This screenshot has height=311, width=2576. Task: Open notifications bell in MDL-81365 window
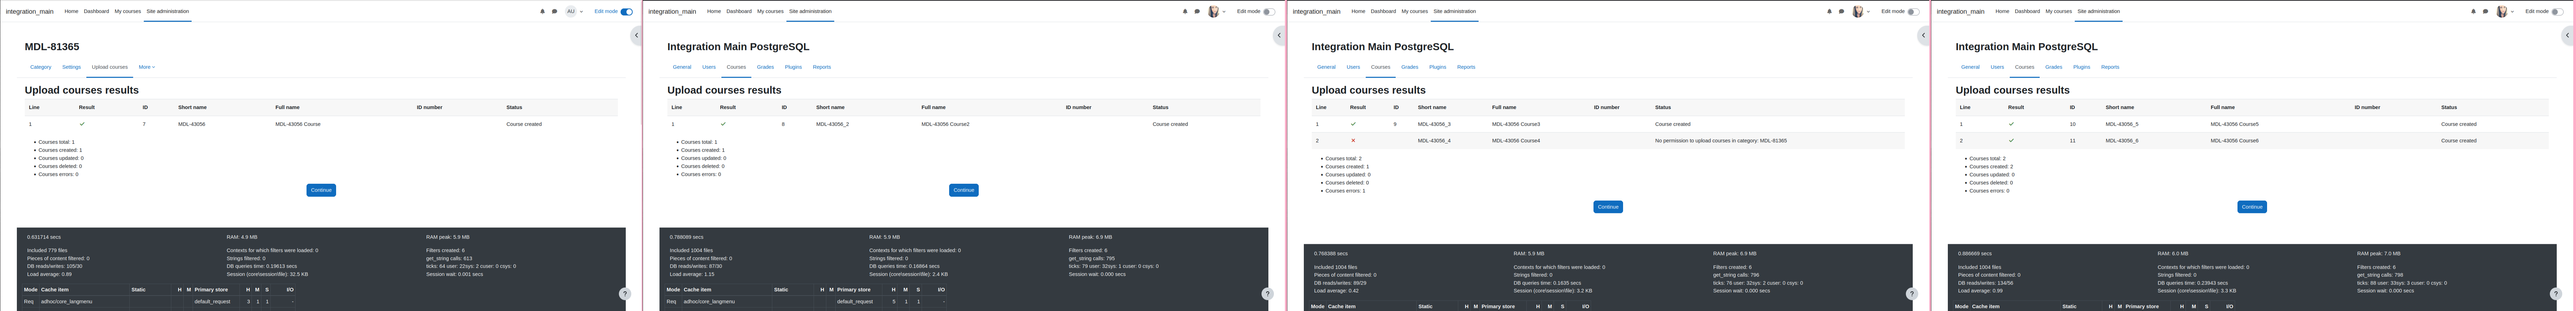[x=542, y=12]
